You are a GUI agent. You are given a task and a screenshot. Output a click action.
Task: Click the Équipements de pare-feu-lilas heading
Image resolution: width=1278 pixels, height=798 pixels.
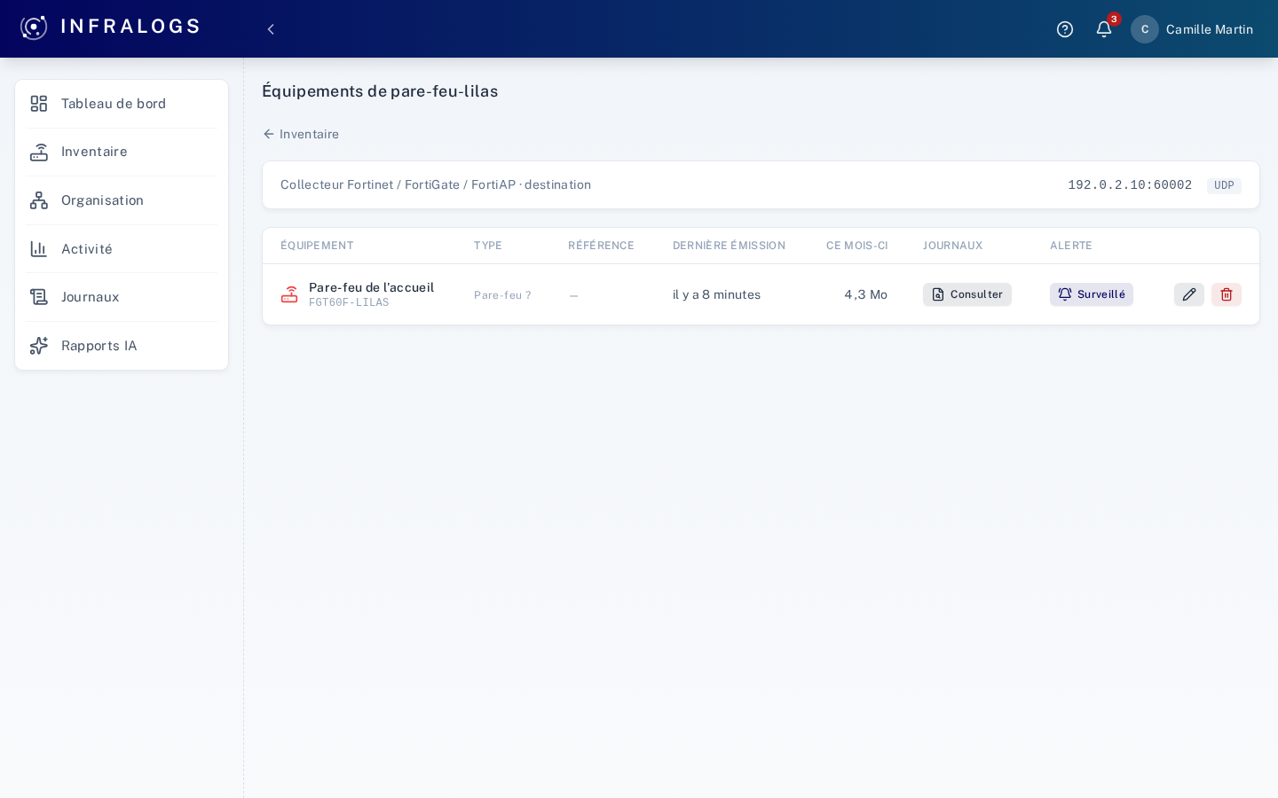click(x=380, y=91)
